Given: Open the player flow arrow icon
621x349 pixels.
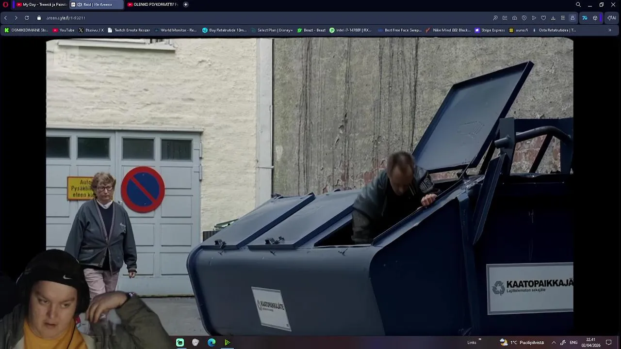Looking at the screenshot, I should pyautogui.click(x=534, y=18).
